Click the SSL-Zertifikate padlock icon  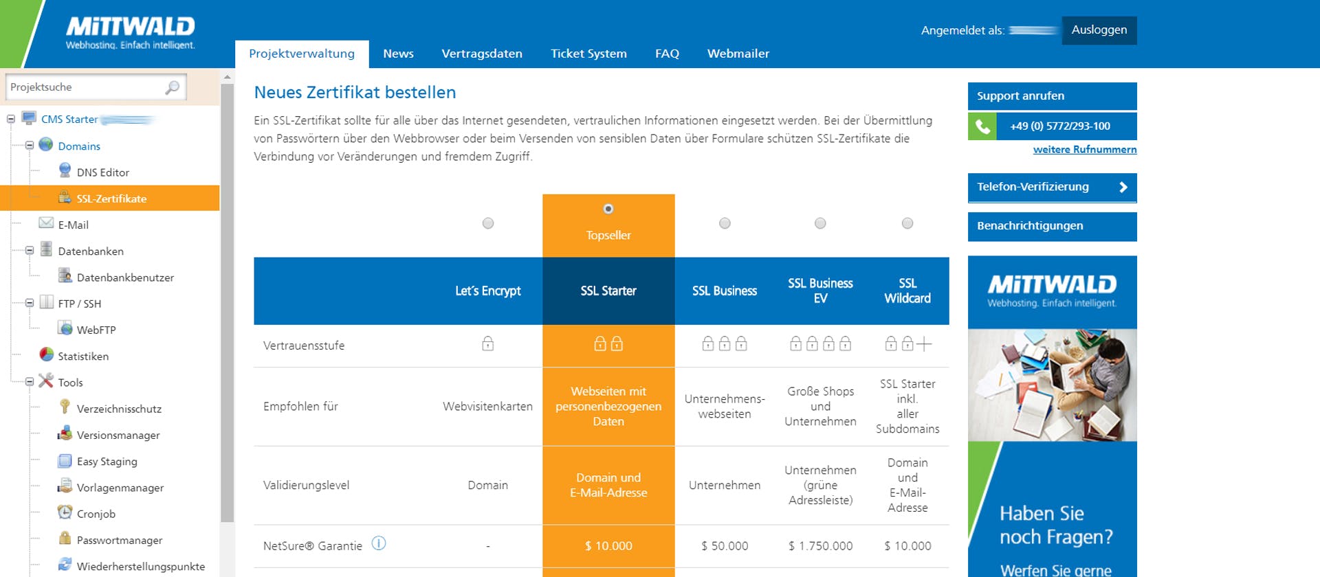pyautogui.click(x=65, y=197)
